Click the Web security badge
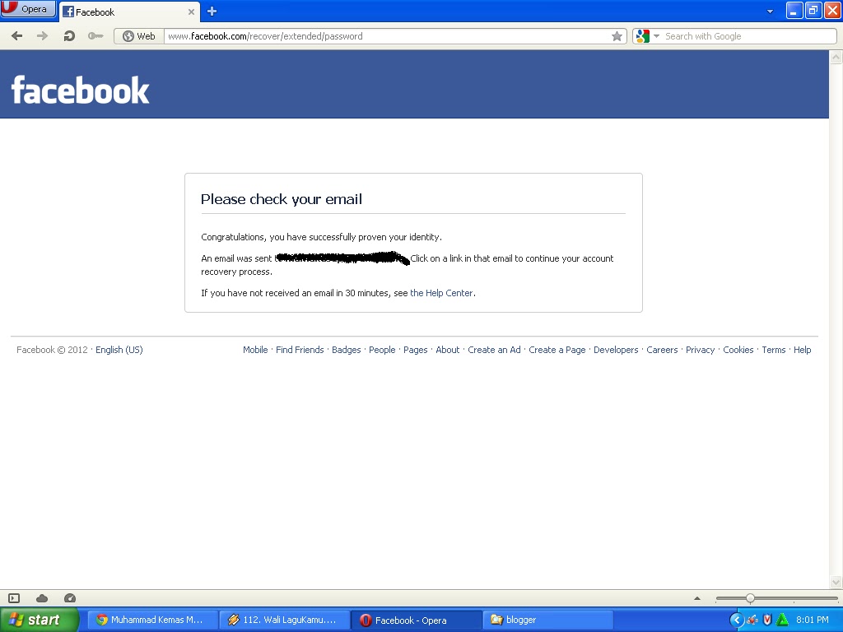Viewport: 843px width, 632px height. tap(139, 36)
